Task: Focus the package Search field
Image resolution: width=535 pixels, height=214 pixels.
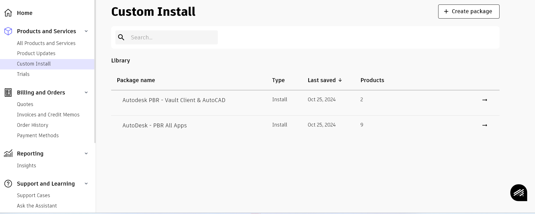Action: [167, 37]
